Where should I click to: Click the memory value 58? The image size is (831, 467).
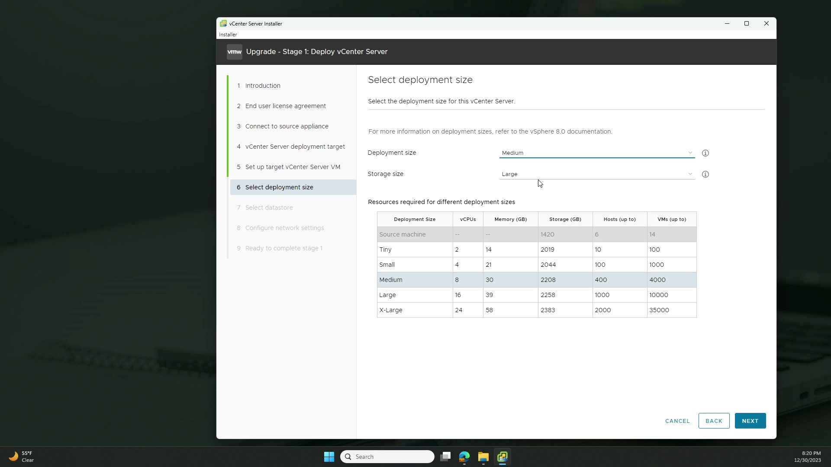click(x=489, y=310)
